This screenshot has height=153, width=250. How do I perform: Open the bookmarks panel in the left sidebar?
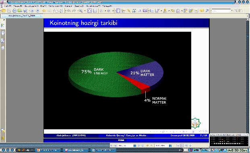3,26
